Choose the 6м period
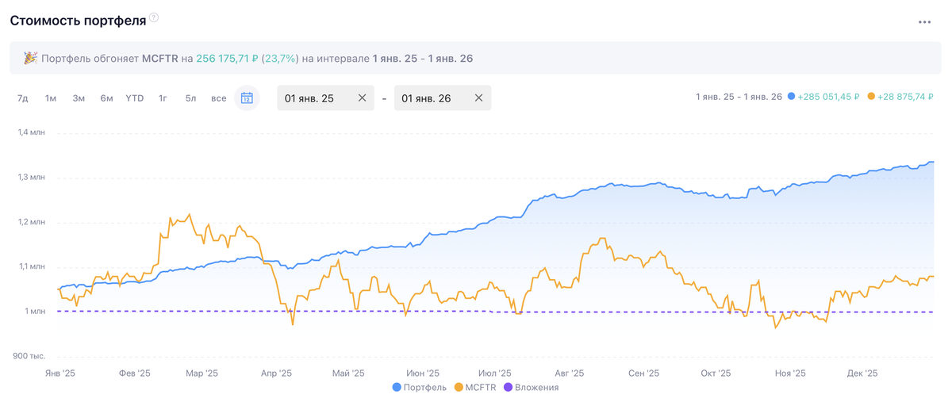Screen dimensions: 952x402 [x=106, y=98]
